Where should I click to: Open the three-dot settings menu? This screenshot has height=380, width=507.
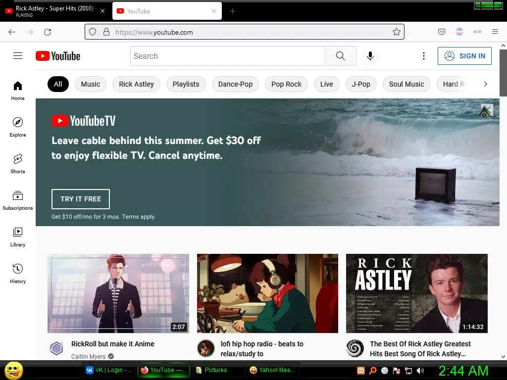click(424, 56)
